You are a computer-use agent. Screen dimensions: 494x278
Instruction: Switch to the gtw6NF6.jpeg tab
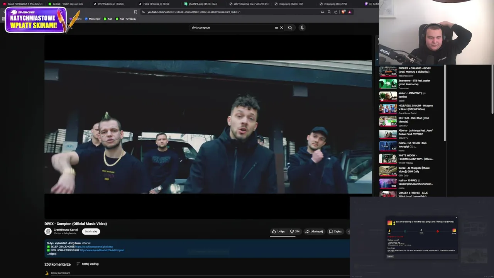point(201,4)
